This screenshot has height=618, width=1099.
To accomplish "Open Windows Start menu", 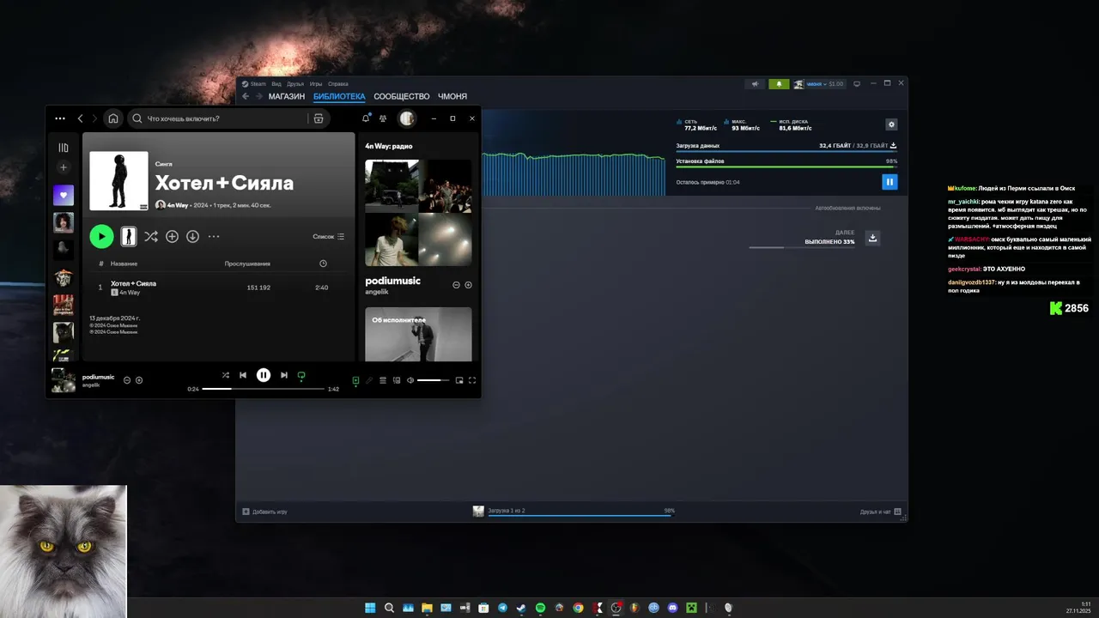I will pyautogui.click(x=370, y=608).
